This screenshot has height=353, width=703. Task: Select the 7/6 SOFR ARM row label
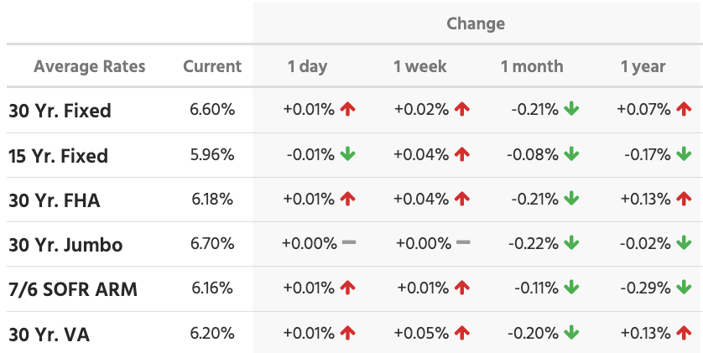tap(73, 290)
